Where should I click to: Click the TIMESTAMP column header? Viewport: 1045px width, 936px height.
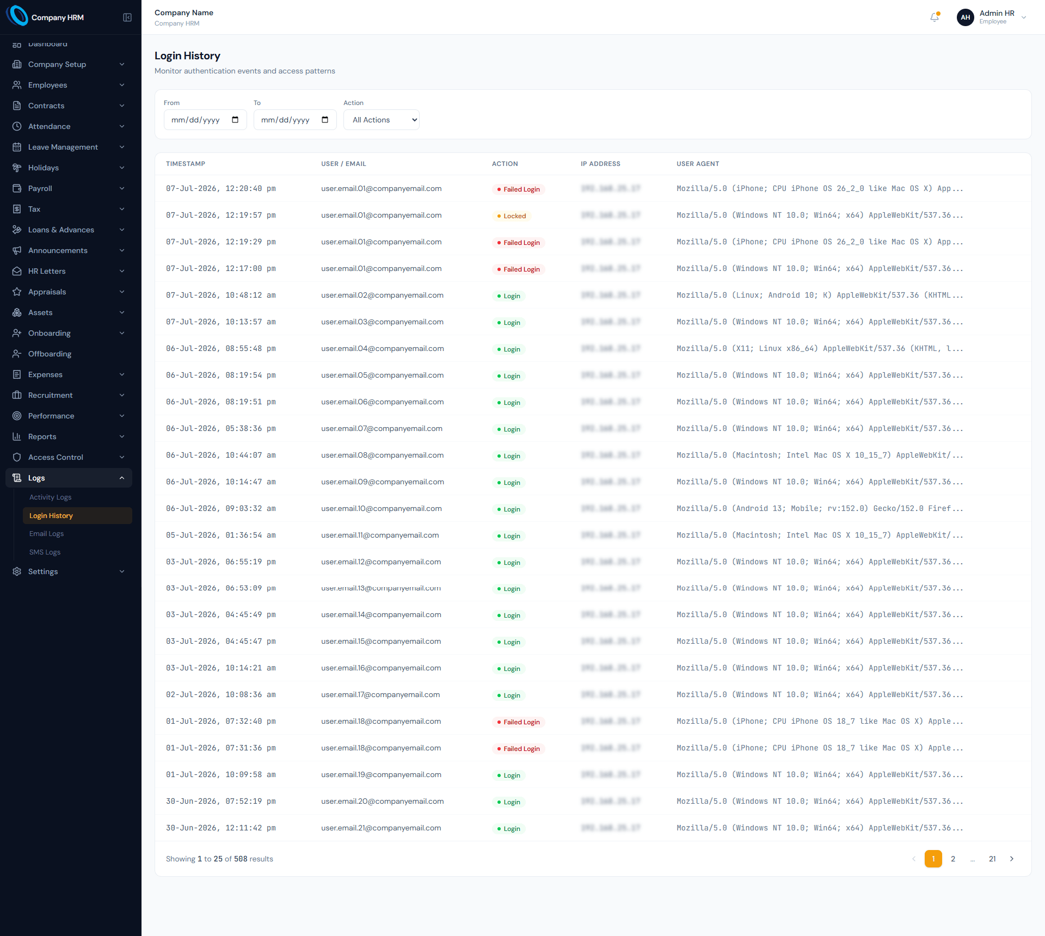[186, 164]
